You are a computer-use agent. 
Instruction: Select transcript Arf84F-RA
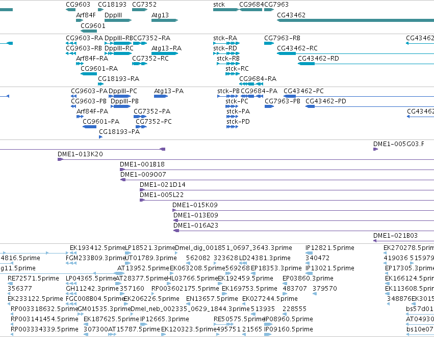(x=80, y=64)
